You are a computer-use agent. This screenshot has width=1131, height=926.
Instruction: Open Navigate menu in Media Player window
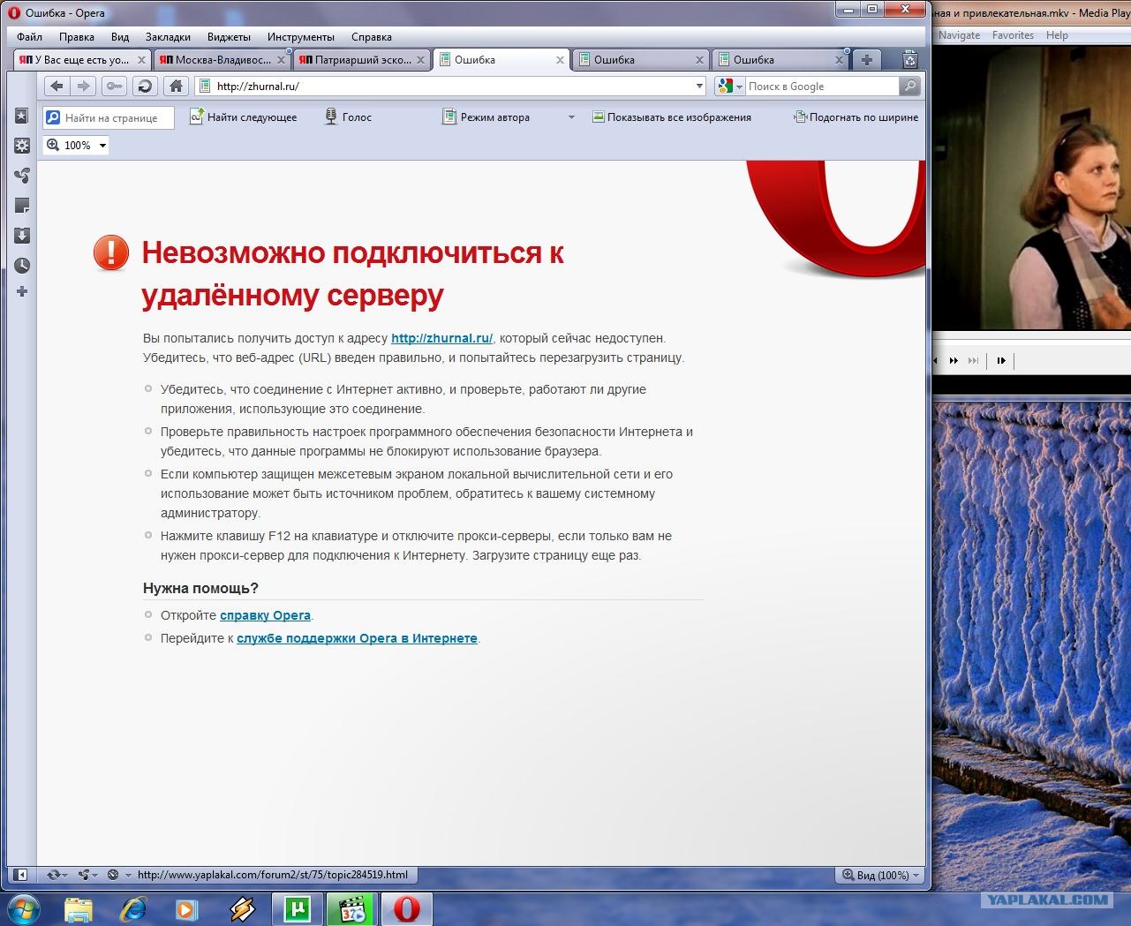click(x=959, y=35)
